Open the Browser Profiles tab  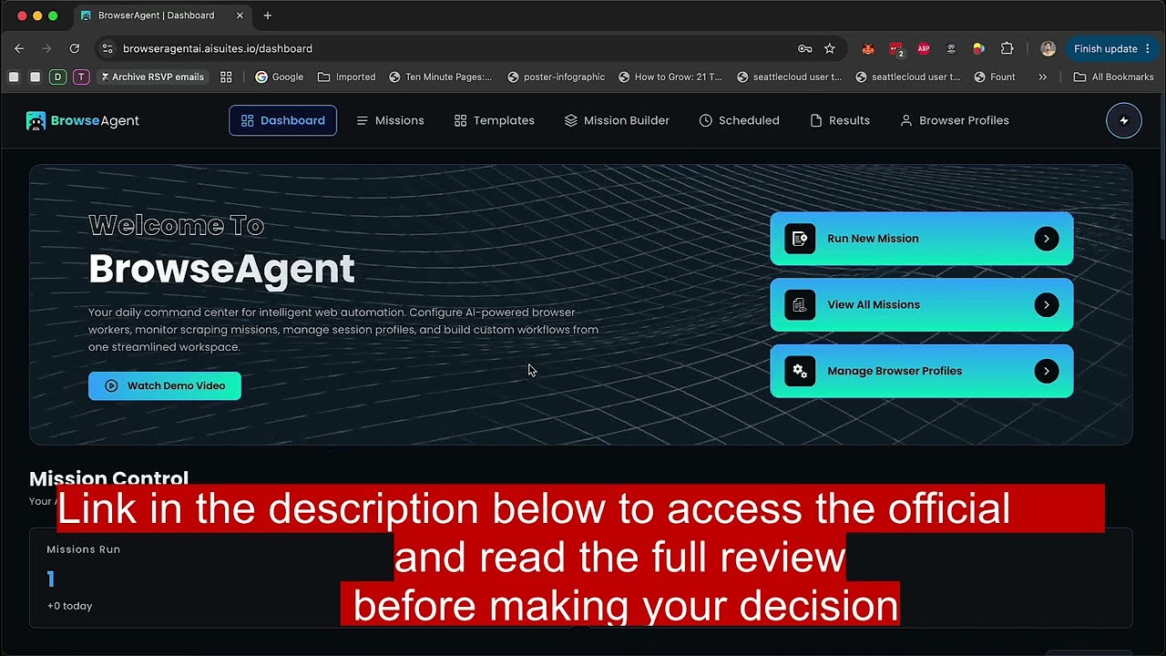pos(955,120)
